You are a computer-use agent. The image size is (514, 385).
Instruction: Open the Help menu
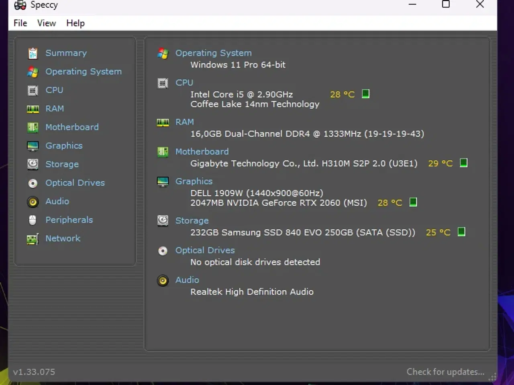tap(75, 23)
